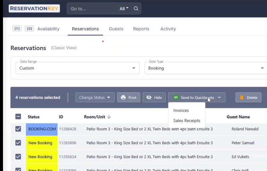This screenshot has height=171, width=267.
Task: Click the search magnifier icon
Action: [x=136, y=9]
